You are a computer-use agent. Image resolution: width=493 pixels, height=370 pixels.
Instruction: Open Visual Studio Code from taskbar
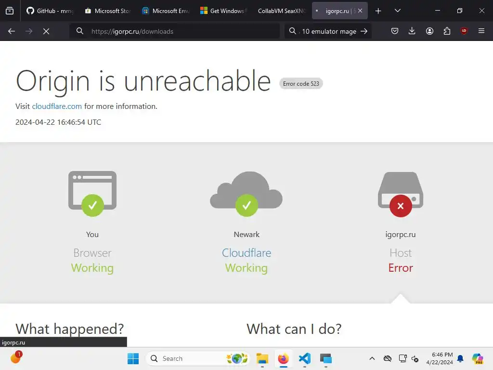305,358
